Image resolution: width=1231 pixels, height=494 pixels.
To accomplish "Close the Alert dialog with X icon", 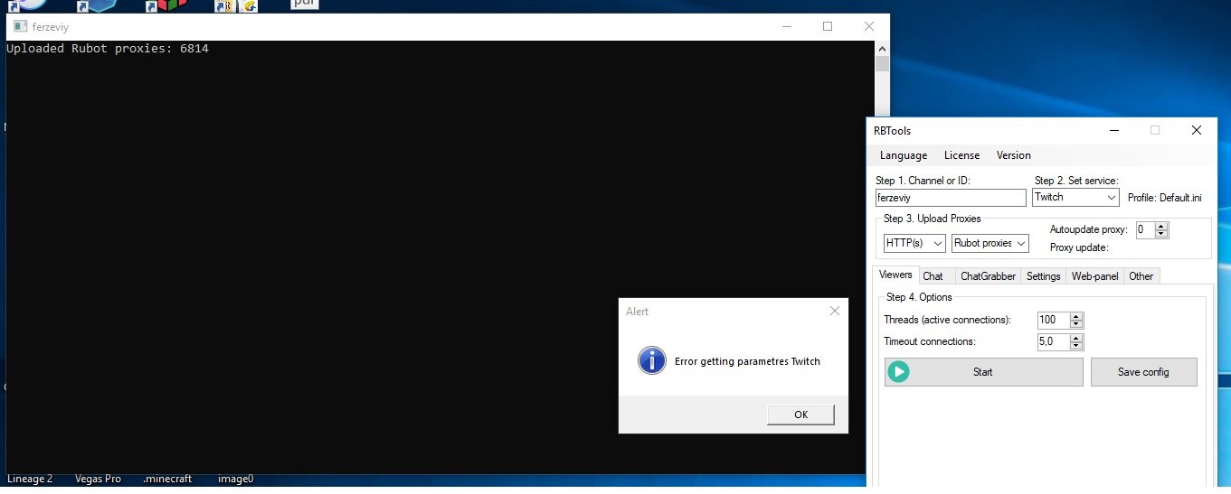I will [x=834, y=311].
